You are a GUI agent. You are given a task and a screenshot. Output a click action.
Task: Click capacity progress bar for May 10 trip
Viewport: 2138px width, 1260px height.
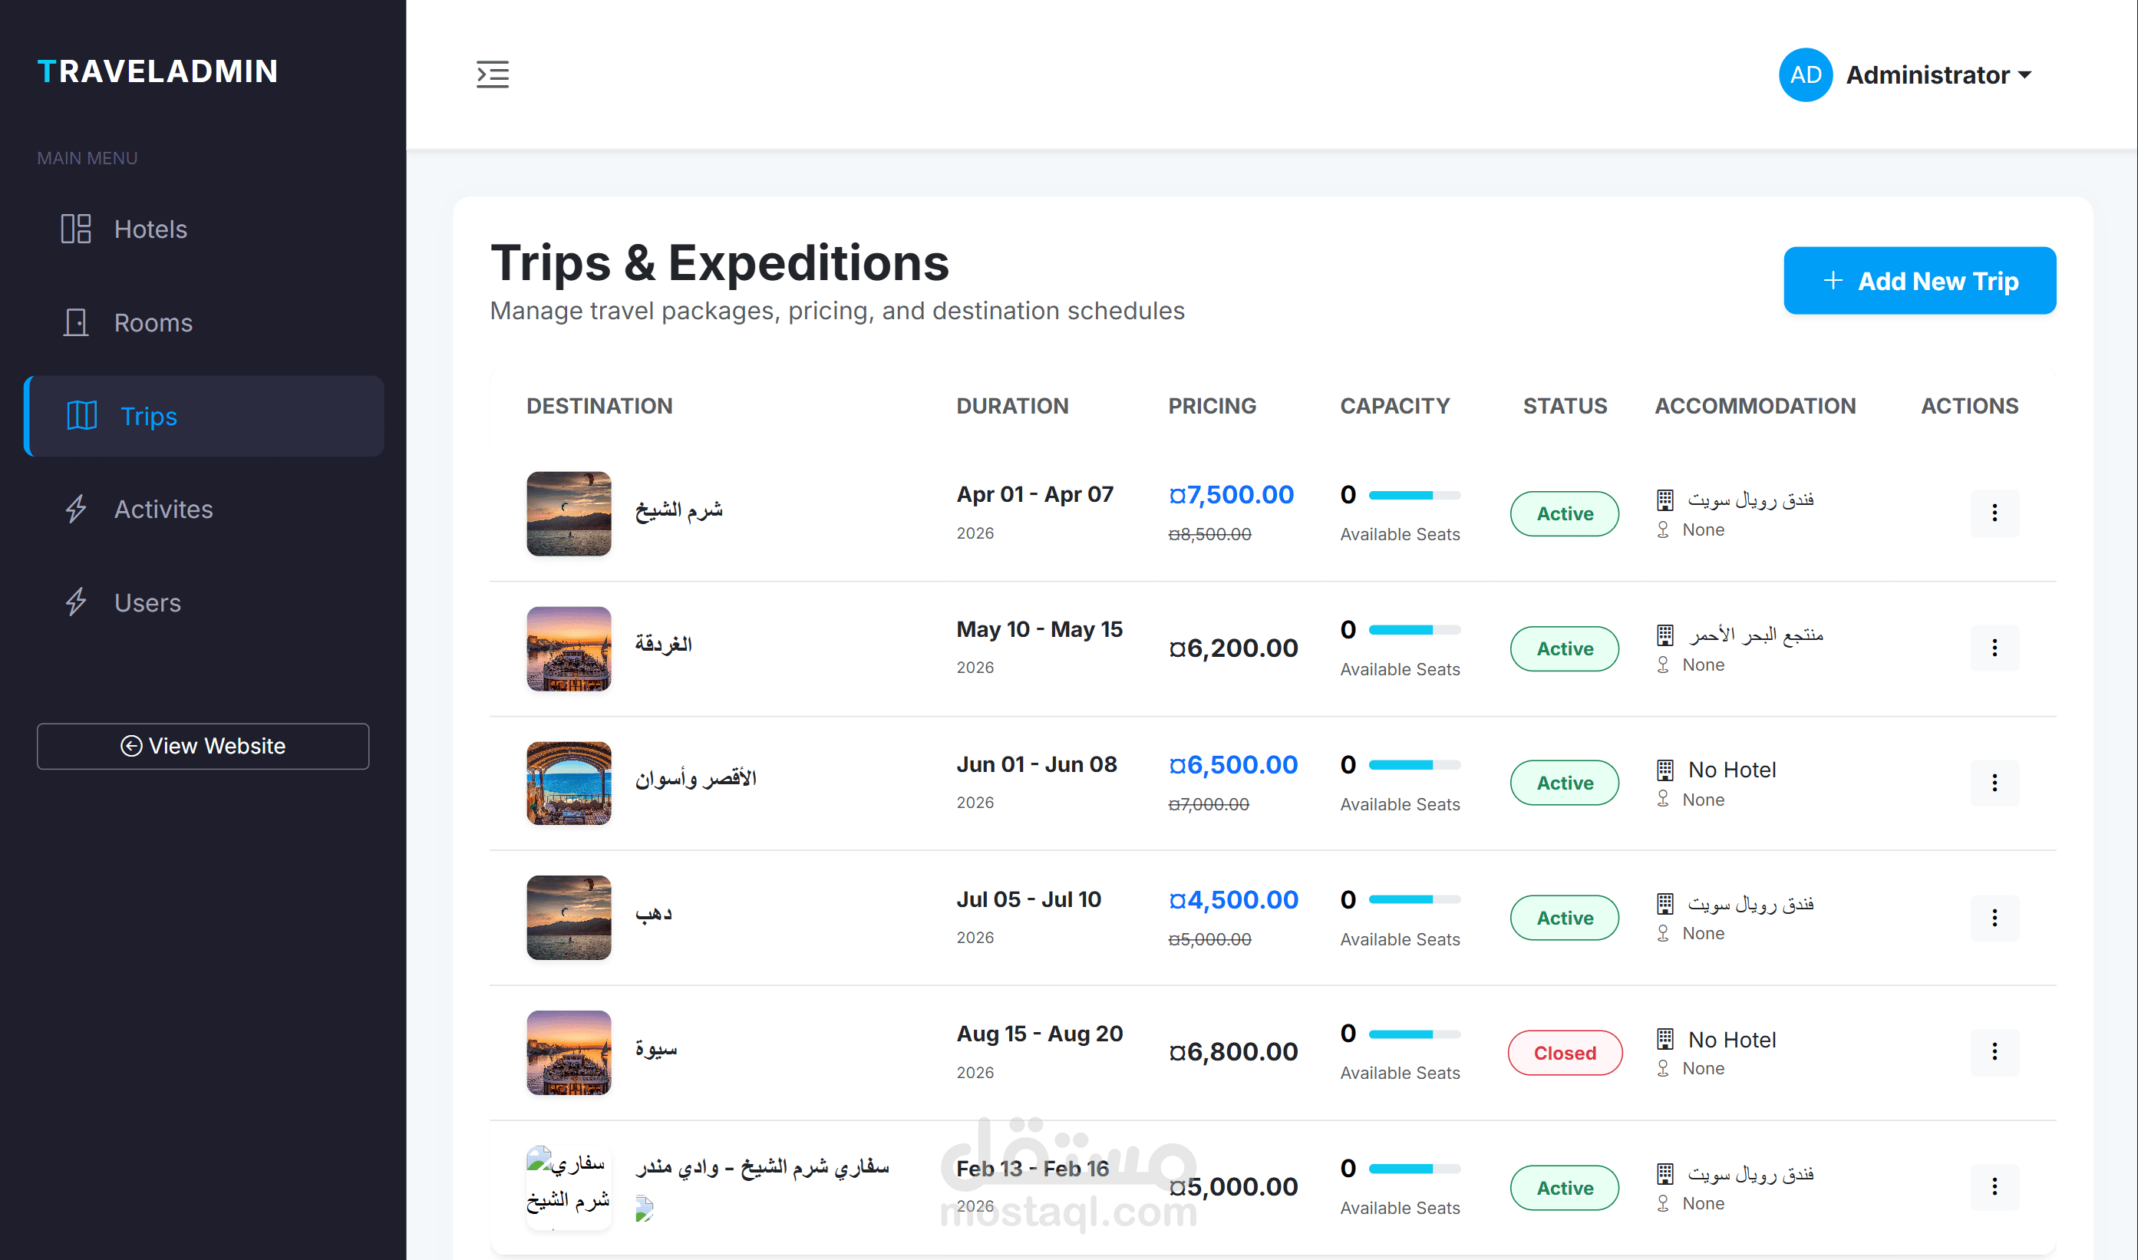click(x=1414, y=630)
